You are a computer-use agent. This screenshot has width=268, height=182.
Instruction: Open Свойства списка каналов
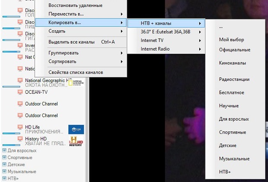76,72
